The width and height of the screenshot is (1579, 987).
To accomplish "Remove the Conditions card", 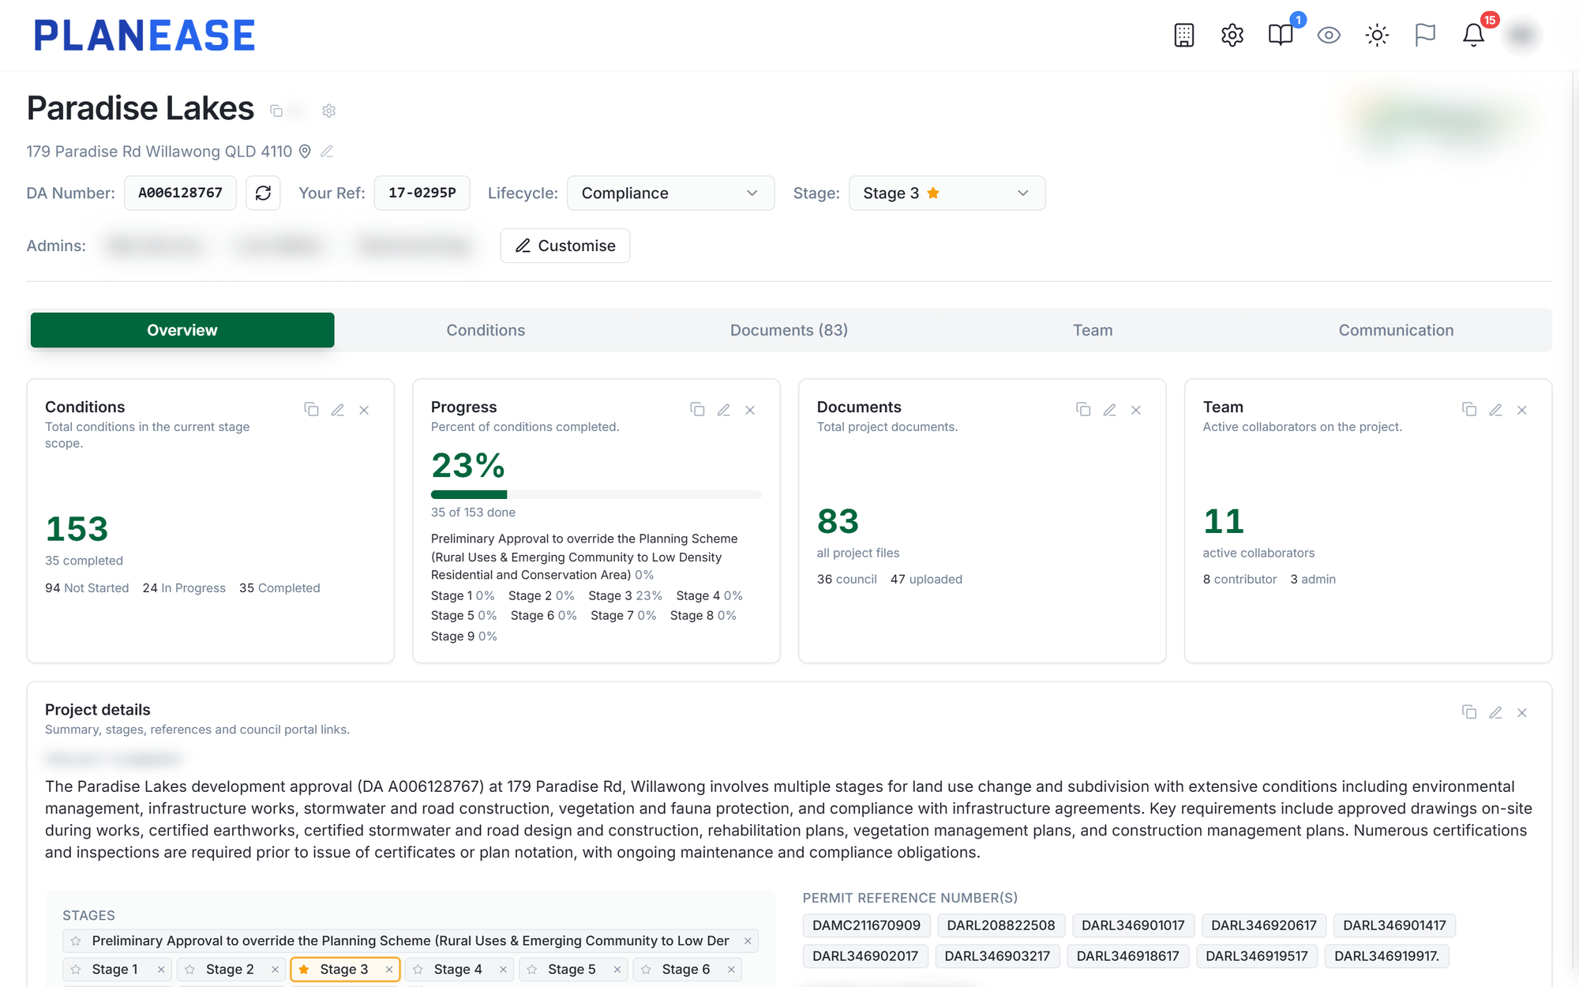I will [364, 410].
